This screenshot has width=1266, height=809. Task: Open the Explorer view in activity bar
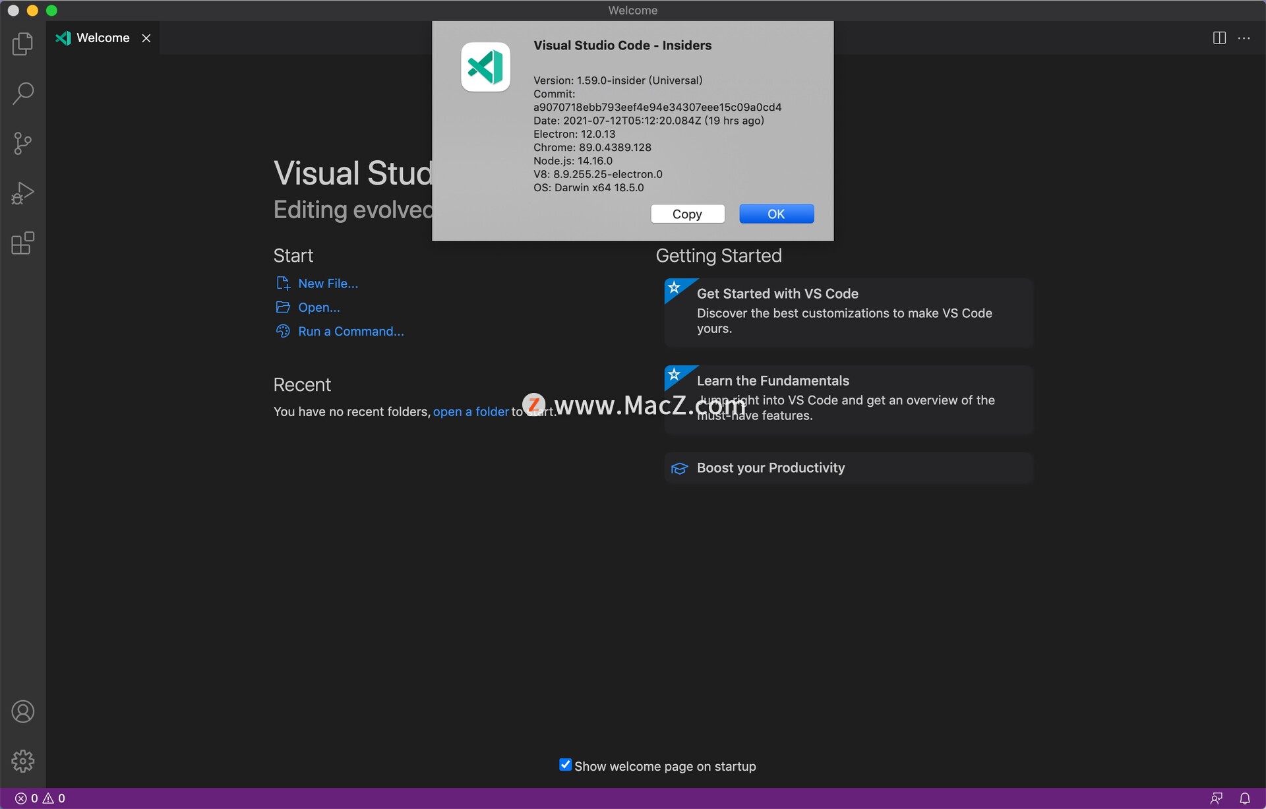click(x=22, y=44)
